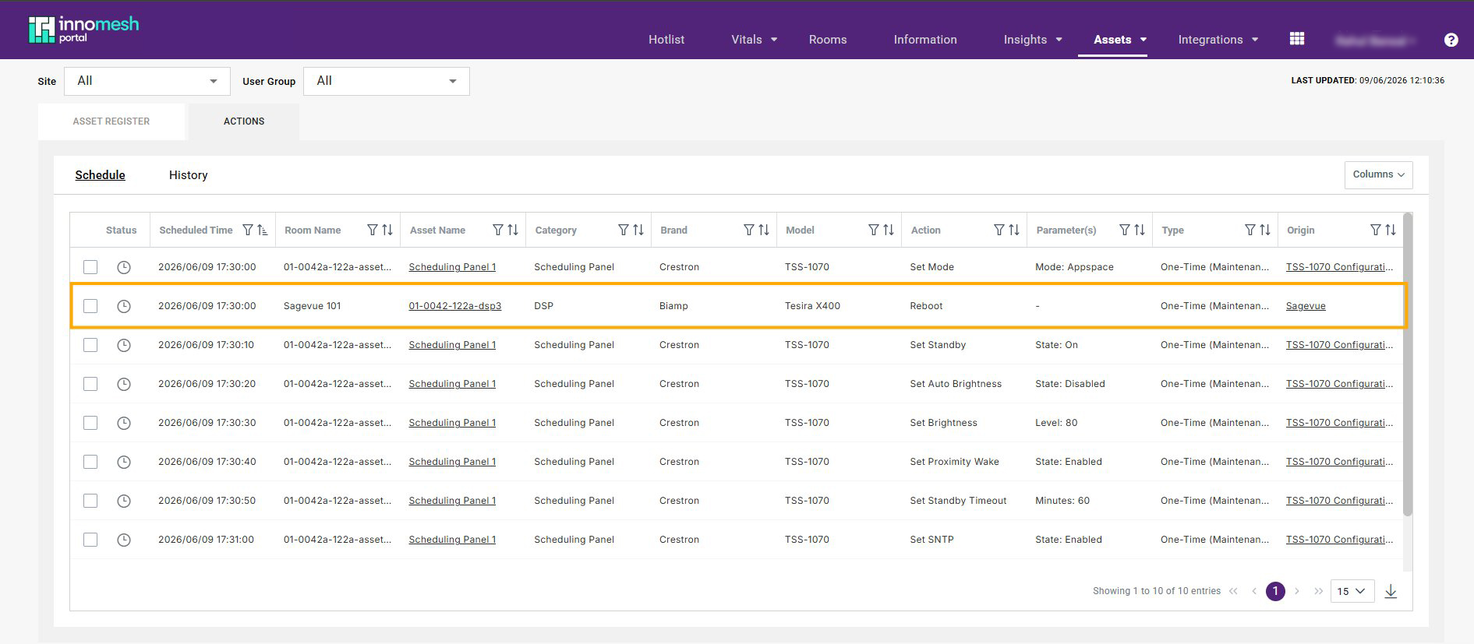The width and height of the screenshot is (1474, 644).
Task: Sort by Parameter(s) column
Action: [x=1140, y=230]
